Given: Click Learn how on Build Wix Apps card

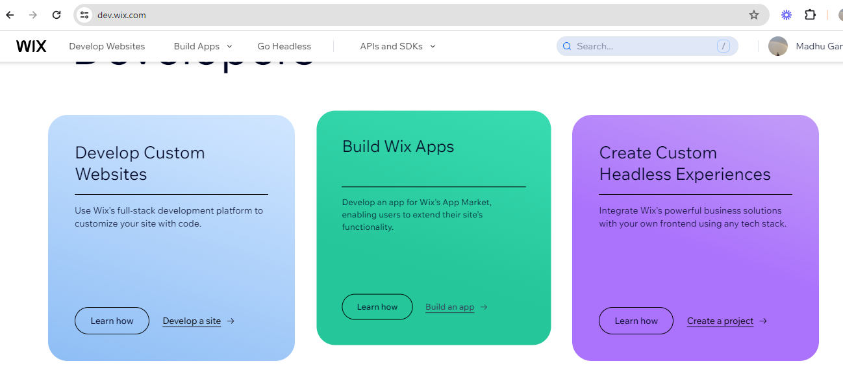Looking at the screenshot, I should tap(377, 307).
